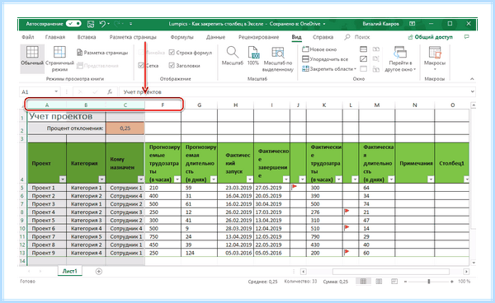Toggle the Gridlines (Сетка) checkbox

141,66
